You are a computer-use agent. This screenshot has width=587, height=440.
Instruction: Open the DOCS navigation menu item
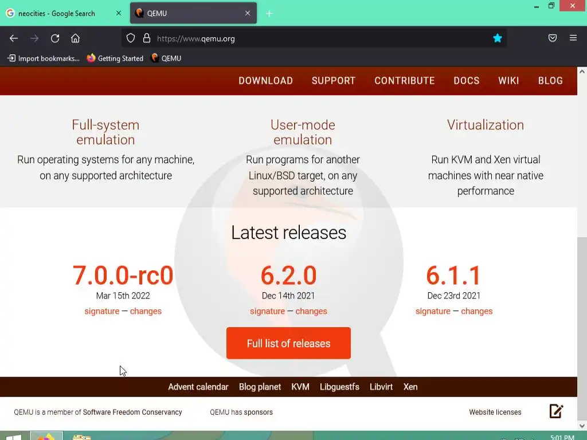click(x=467, y=80)
